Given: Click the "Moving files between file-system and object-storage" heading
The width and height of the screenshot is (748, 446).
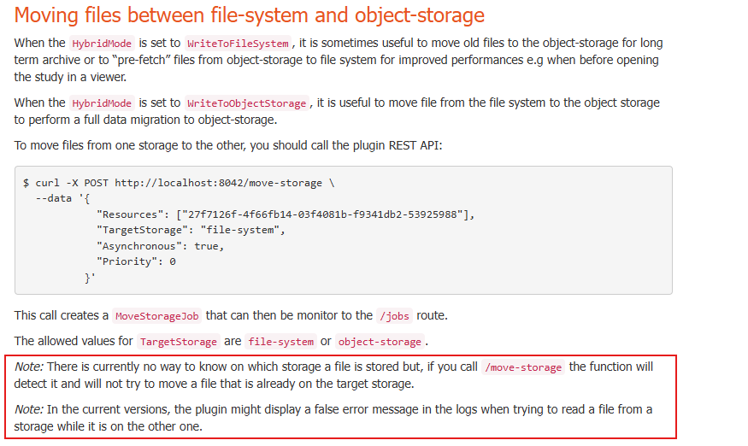Looking at the screenshot, I should (x=250, y=15).
